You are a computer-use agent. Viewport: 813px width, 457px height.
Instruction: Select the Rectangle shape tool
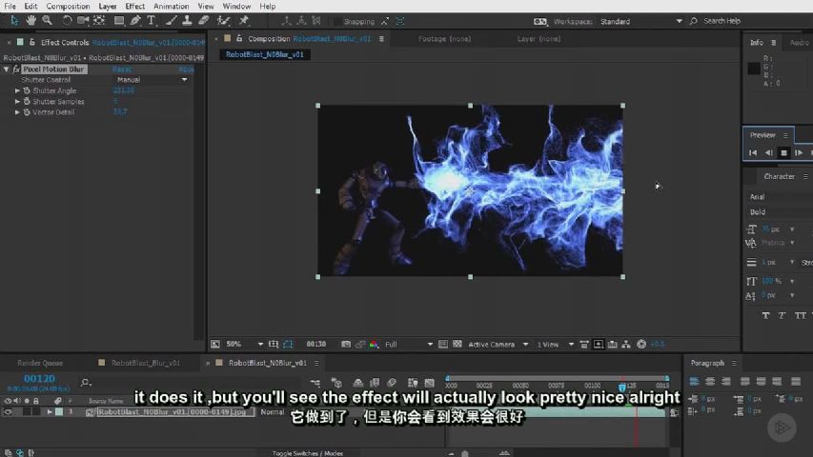tap(119, 21)
